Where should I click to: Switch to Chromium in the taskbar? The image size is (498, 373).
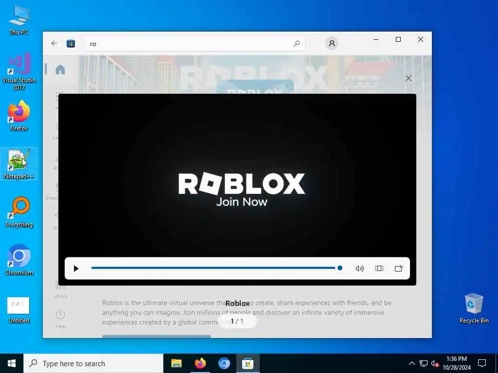tap(224, 363)
